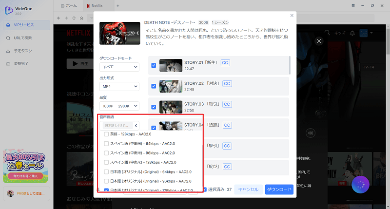Click the CC badge for STORY.02
The width and height of the screenshot is (390, 209).
[x=227, y=83]
